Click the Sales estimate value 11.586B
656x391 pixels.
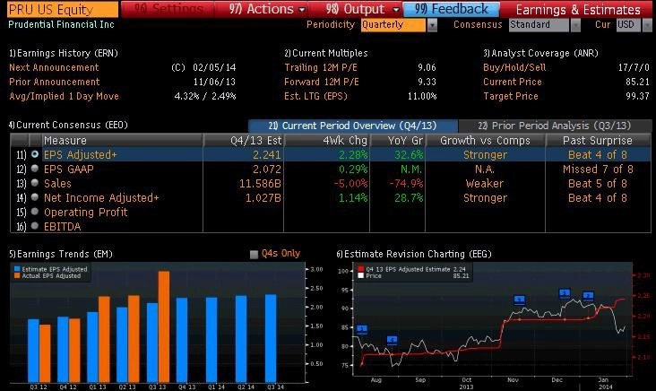[260, 183]
